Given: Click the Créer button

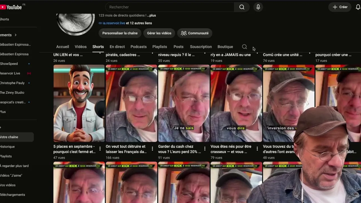Looking at the screenshot, I should [x=340, y=7].
